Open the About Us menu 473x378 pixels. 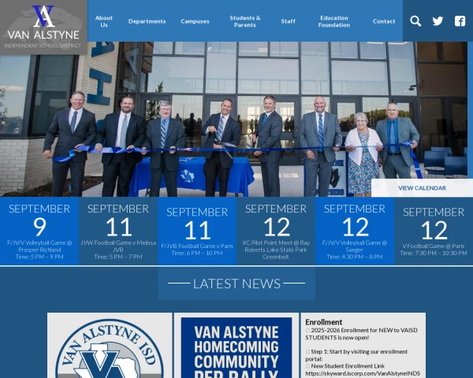(x=104, y=21)
